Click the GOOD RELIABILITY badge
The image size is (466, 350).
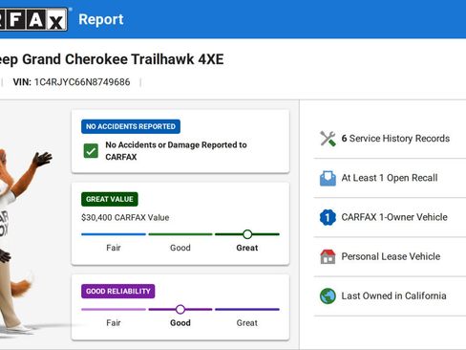118,292
